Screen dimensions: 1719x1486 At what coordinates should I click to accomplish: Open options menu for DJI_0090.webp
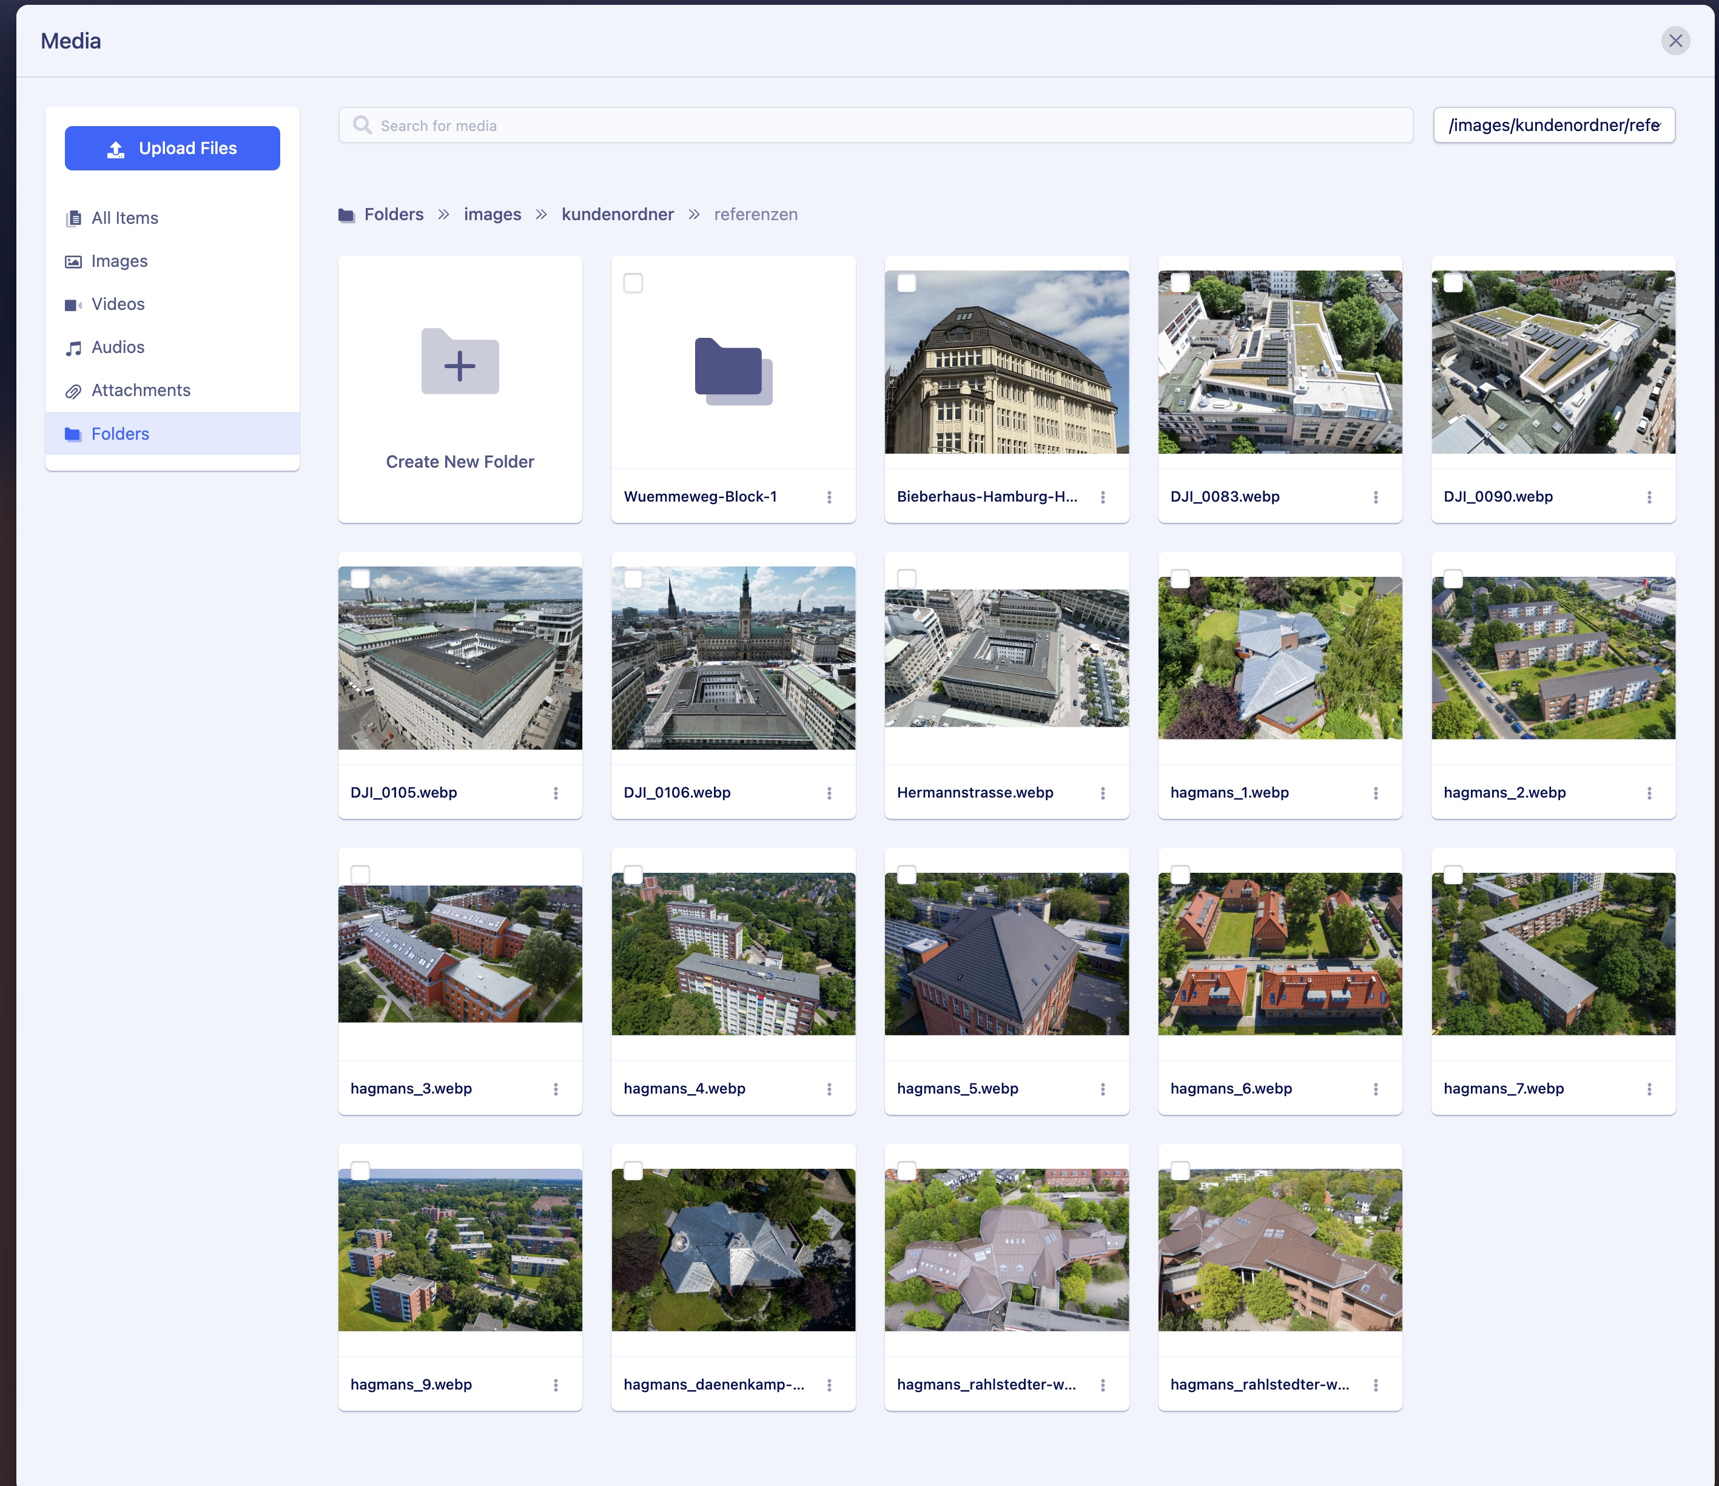(1649, 497)
